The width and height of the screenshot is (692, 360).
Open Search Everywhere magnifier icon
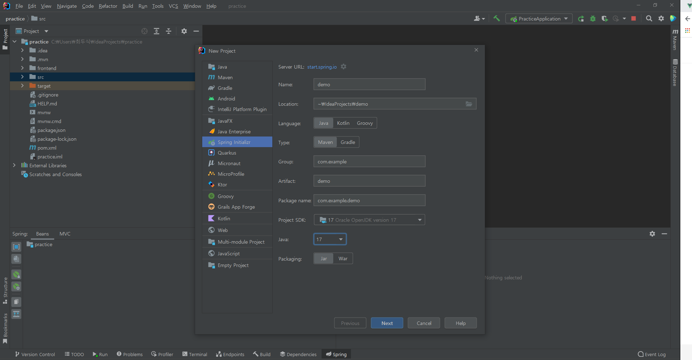point(649,18)
